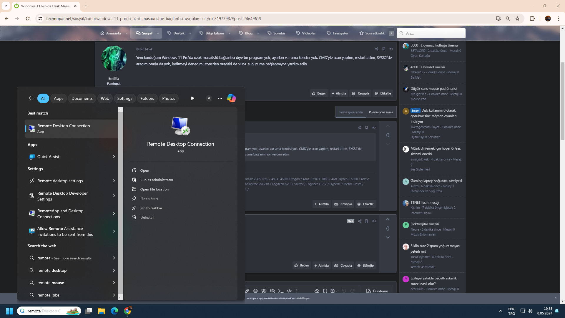The height and width of the screenshot is (318, 565).
Task: Expand Remote desktop settings chevron
Action: click(x=114, y=181)
